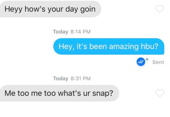170x117 pixels.
Task: Click the 8:31 PM time text
Action: (x=81, y=79)
